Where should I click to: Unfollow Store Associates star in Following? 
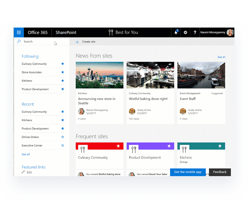(63, 72)
